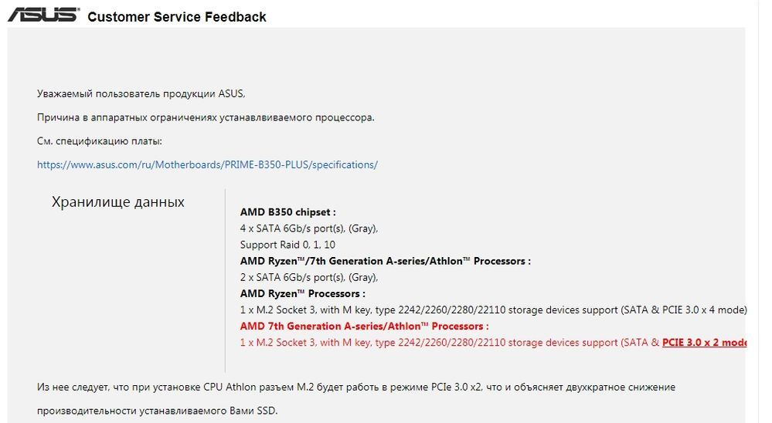
Task: Select the AMD B350 chipset heading
Action: click(287, 212)
